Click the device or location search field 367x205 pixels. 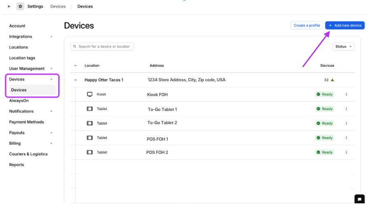point(102,47)
